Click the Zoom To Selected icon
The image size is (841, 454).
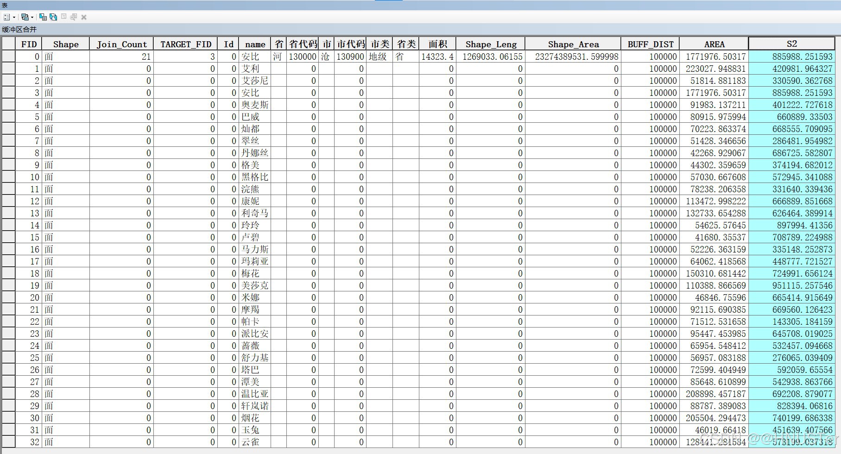click(74, 17)
